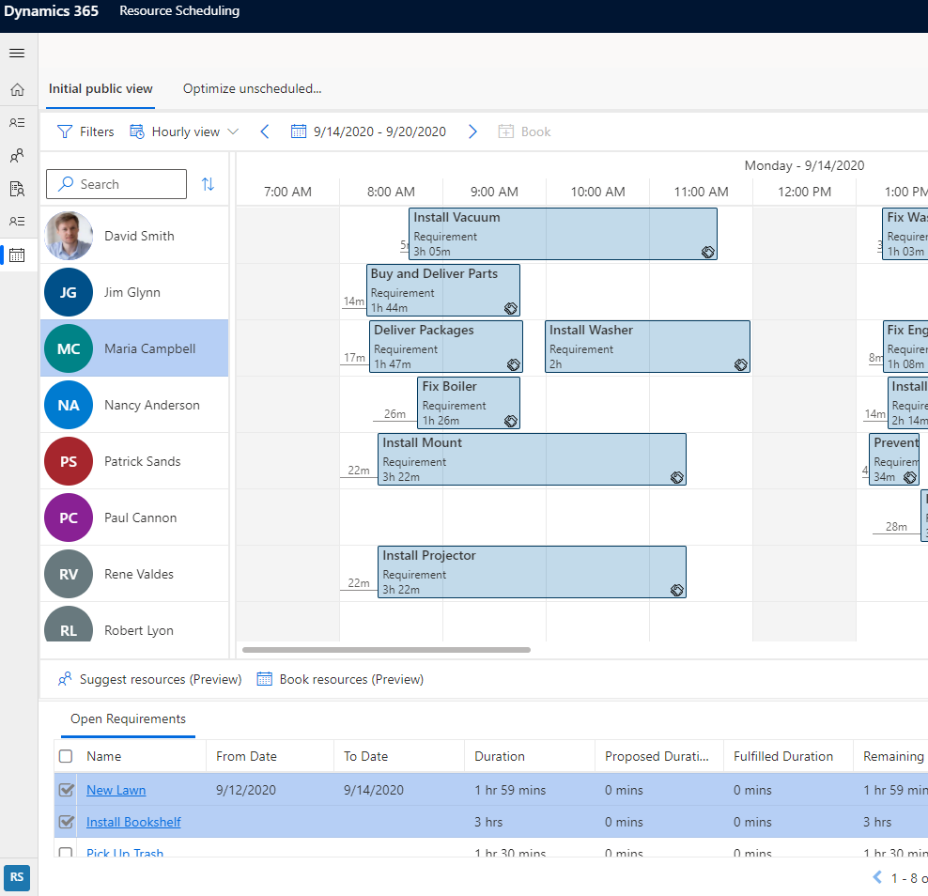Open the Filters panel
The image size is (928, 896).
[x=85, y=131]
